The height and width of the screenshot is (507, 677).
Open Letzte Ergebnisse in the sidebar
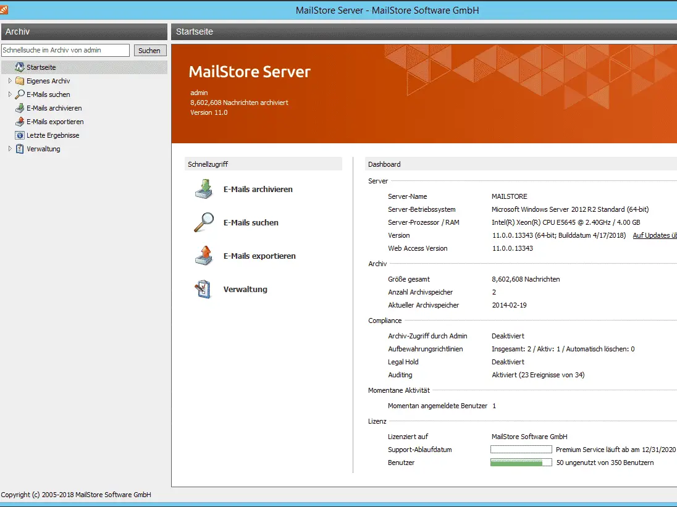tap(53, 135)
